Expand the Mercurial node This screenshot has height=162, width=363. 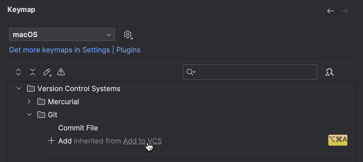[x=29, y=101]
